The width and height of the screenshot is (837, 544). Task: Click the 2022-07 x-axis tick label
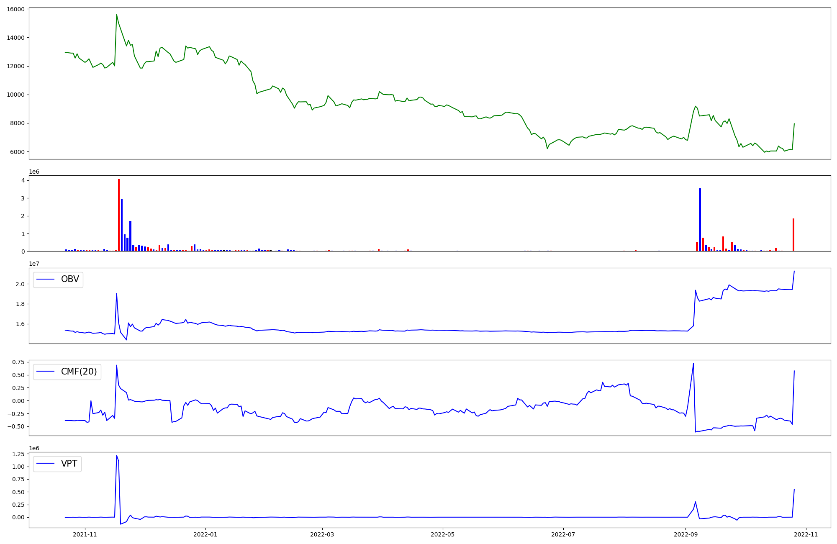pos(563,534)
